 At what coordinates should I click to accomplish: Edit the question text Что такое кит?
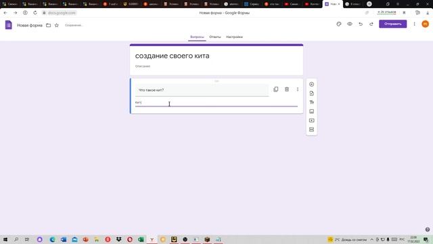point(202,90)
